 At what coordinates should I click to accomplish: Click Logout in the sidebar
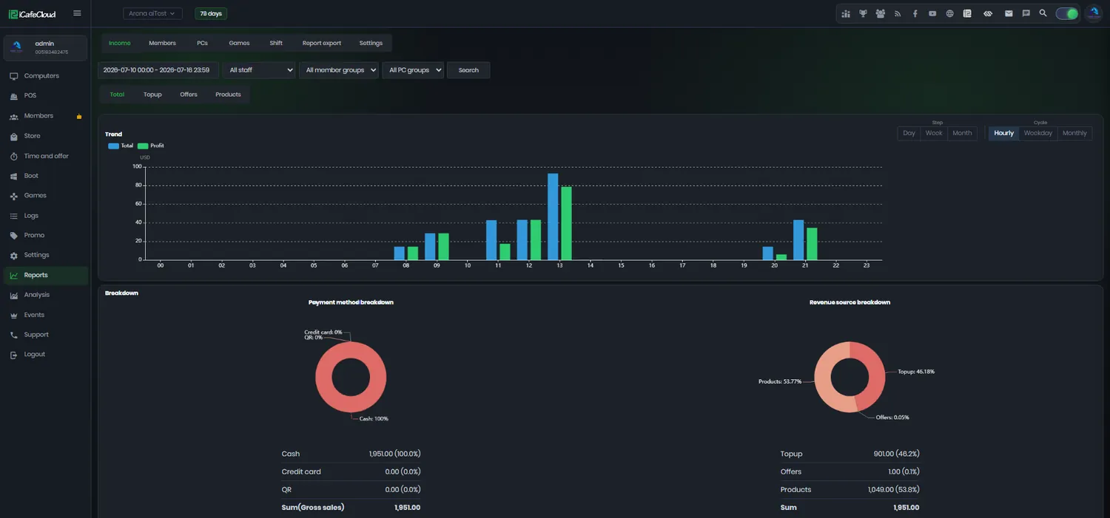[44, 355]
